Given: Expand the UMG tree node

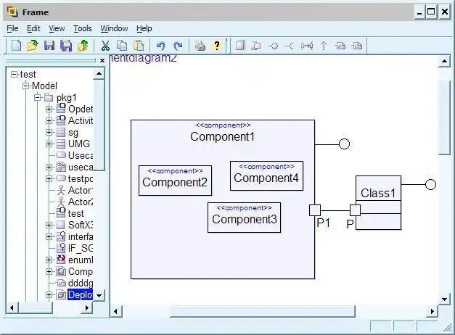Looking at the screenshot, I should tap(49, 144).
